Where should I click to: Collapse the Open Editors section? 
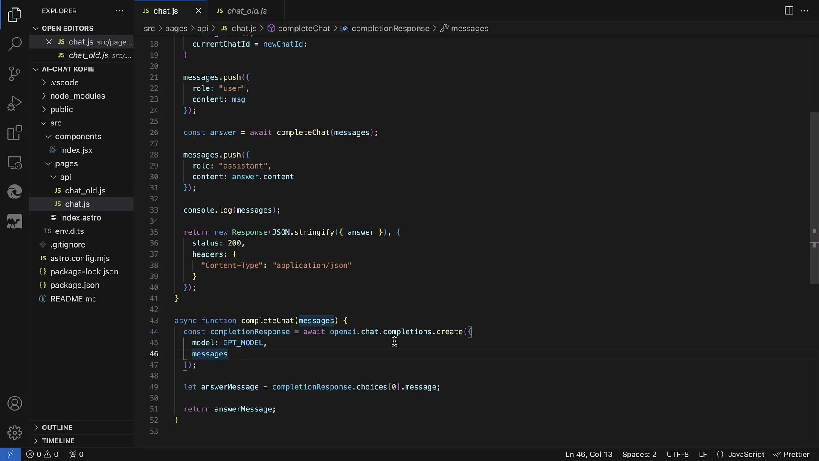35,28
